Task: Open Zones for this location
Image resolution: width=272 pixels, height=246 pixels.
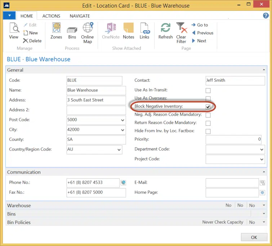Action: (x=56, y=31)
